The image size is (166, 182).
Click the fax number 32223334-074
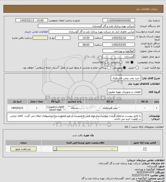coord(145,172)
